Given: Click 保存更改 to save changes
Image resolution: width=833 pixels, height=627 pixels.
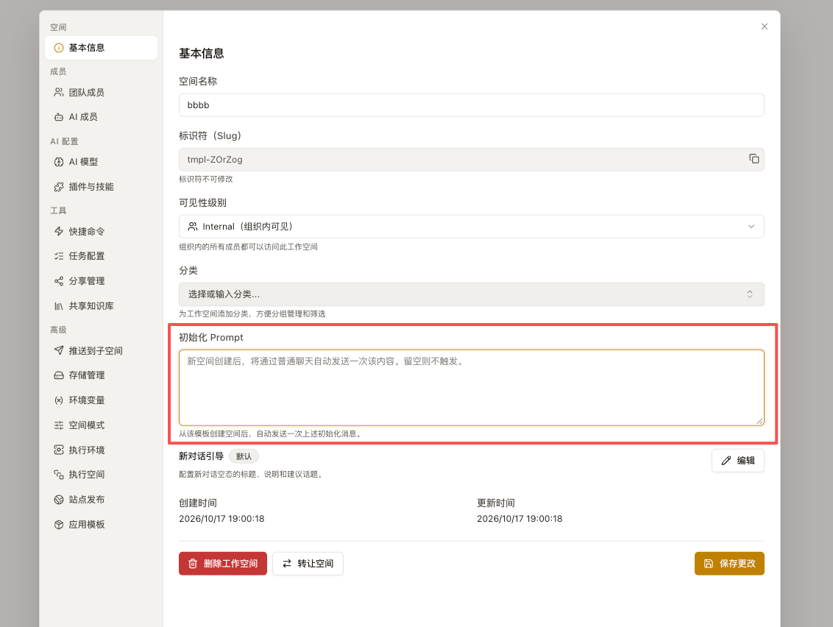Looking at the screenshot, I should click(729, 564).
